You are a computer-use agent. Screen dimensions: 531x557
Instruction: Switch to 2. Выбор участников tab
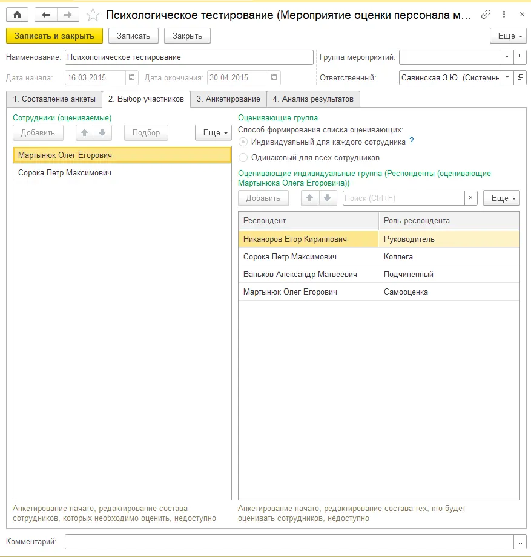[146, 99]
